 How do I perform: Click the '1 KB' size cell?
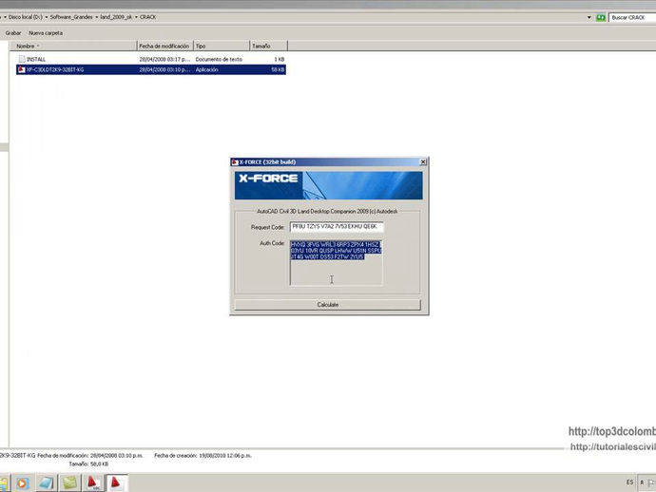[280, 59]
